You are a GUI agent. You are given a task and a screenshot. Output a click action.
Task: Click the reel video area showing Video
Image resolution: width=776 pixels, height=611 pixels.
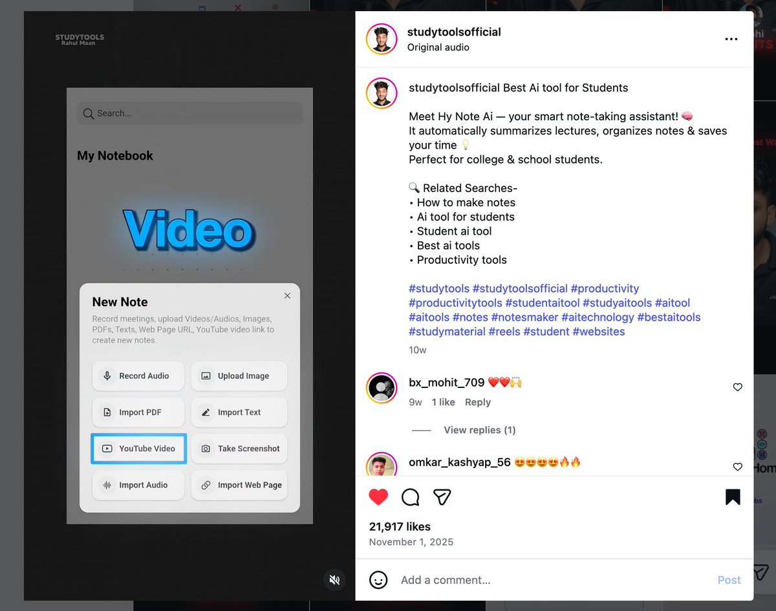pyautogui.click(x=189, y=305)
